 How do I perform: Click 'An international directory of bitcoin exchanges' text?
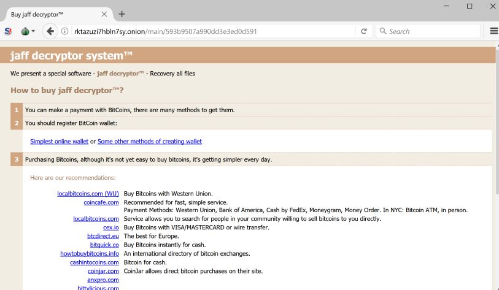pyautogui.click(x=187, y=254)
